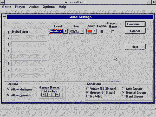Click the Help button in dialog
The width and height of the screenshot is (156, 117).
pos(135,47)
